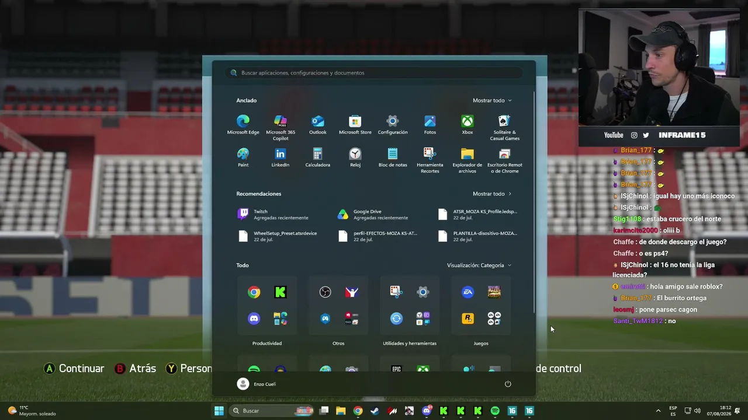
Task: Launch the LinkedIn app
Action: pos(280,157)
